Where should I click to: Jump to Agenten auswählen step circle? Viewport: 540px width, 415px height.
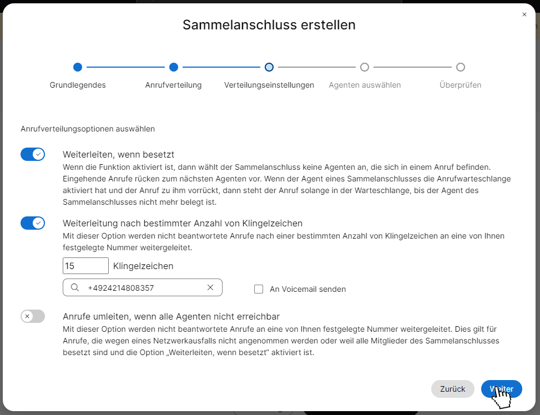point(365,67)
